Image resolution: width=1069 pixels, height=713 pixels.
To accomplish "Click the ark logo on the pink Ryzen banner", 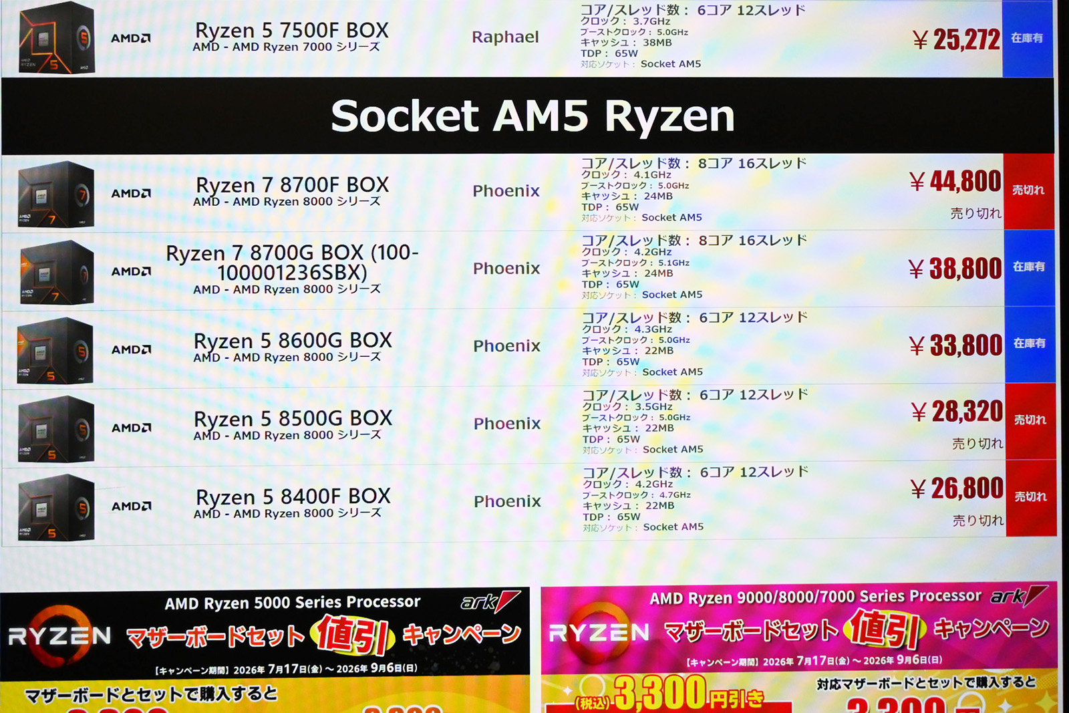I will coord(1019,595).
